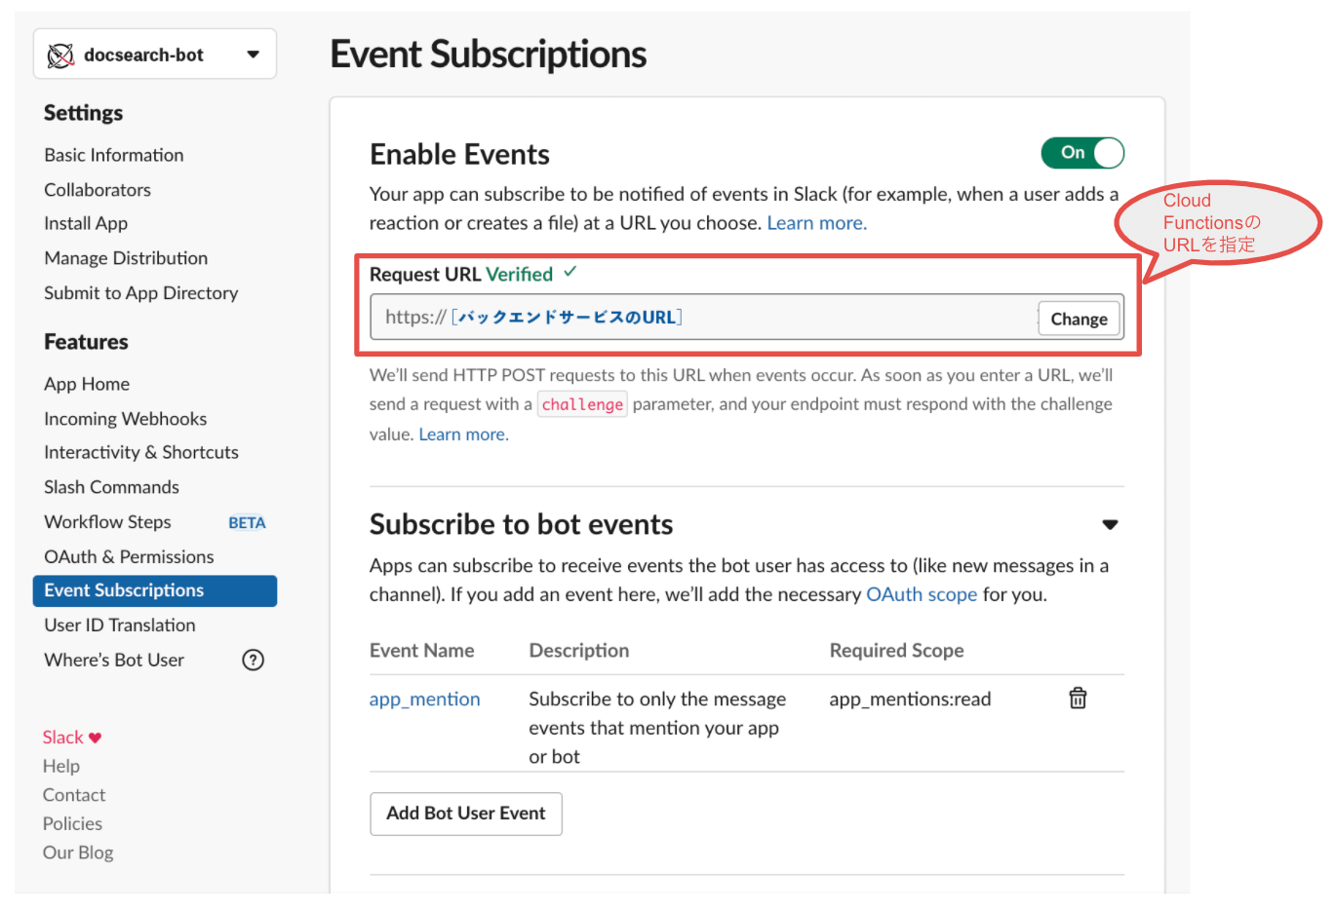
Task: Click the Change button for Request URL
Action: click(x=1079, y=319)
